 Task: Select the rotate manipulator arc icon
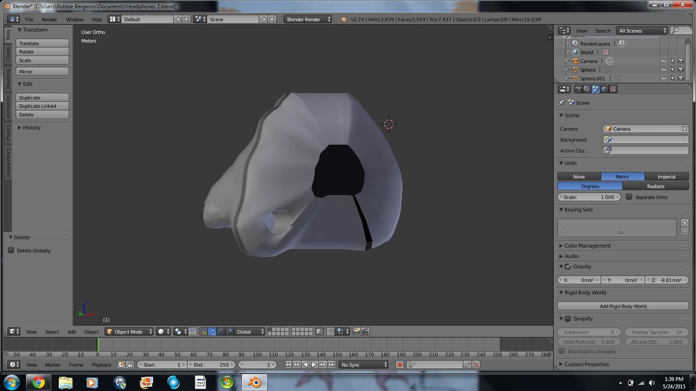(x=221, y=331)
